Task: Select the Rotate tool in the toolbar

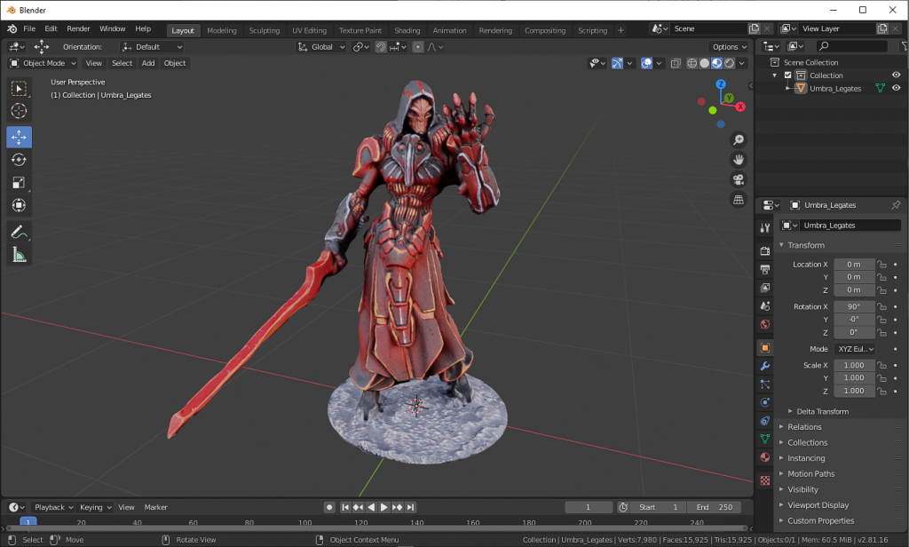Action: point(19,160)
